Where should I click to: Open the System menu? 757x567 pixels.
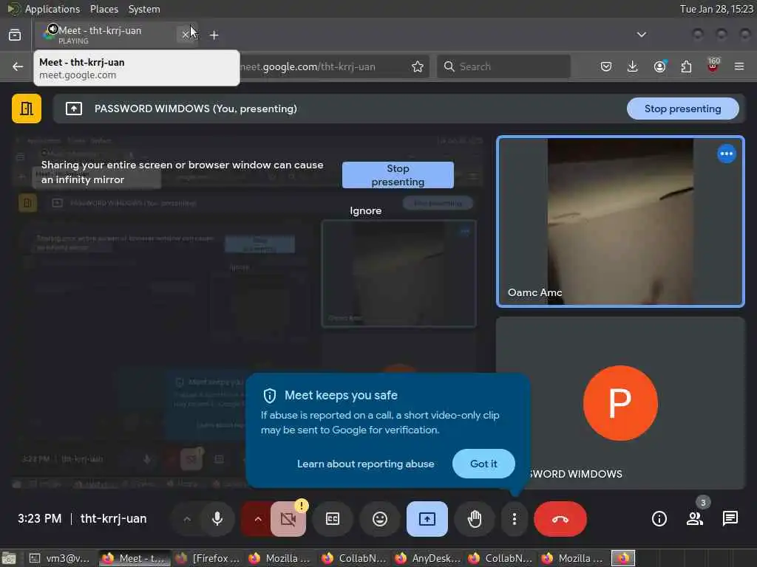[144, 9]
